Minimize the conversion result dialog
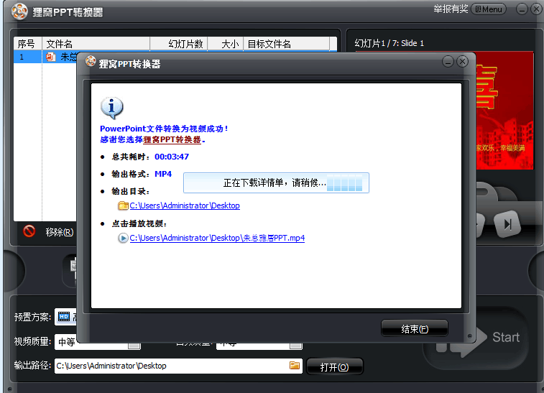Viewport: 544px width, 393px height. click(x=448, y=62)
